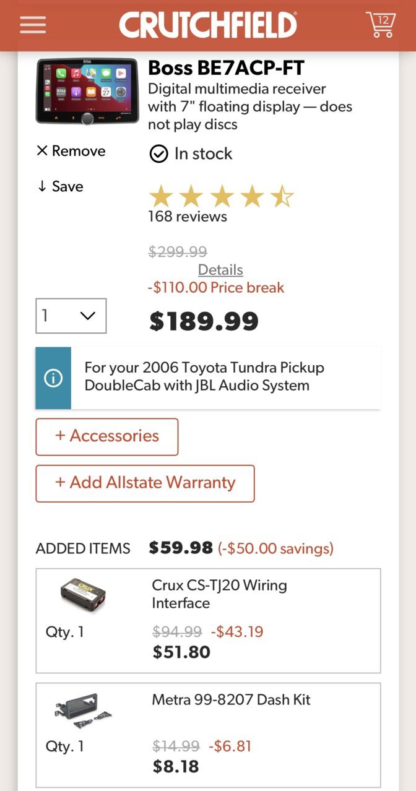The height and width of the screenshot is (791, 416).
Task: Open the Crux CS-TJ20 Wiring Interface title
Action: 219,594
